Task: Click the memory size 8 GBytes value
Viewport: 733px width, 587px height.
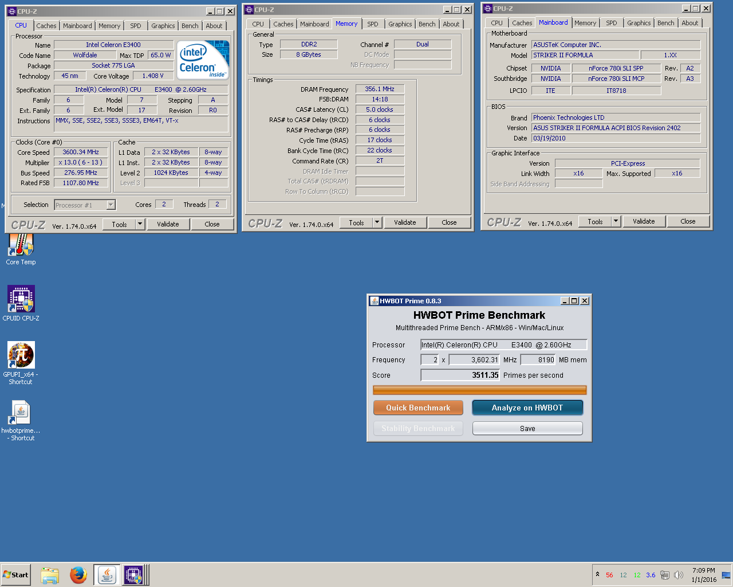Action: (x=309, y=54)
